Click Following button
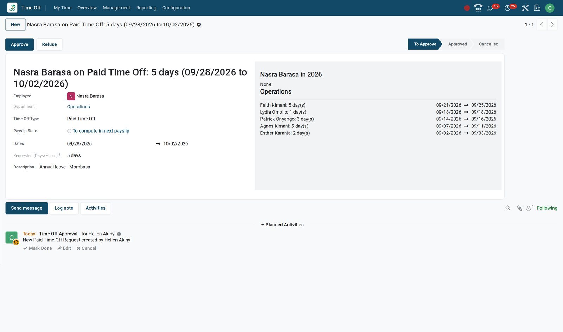The width and height of the screenshot is (563, 332). [x=547, y=208]
